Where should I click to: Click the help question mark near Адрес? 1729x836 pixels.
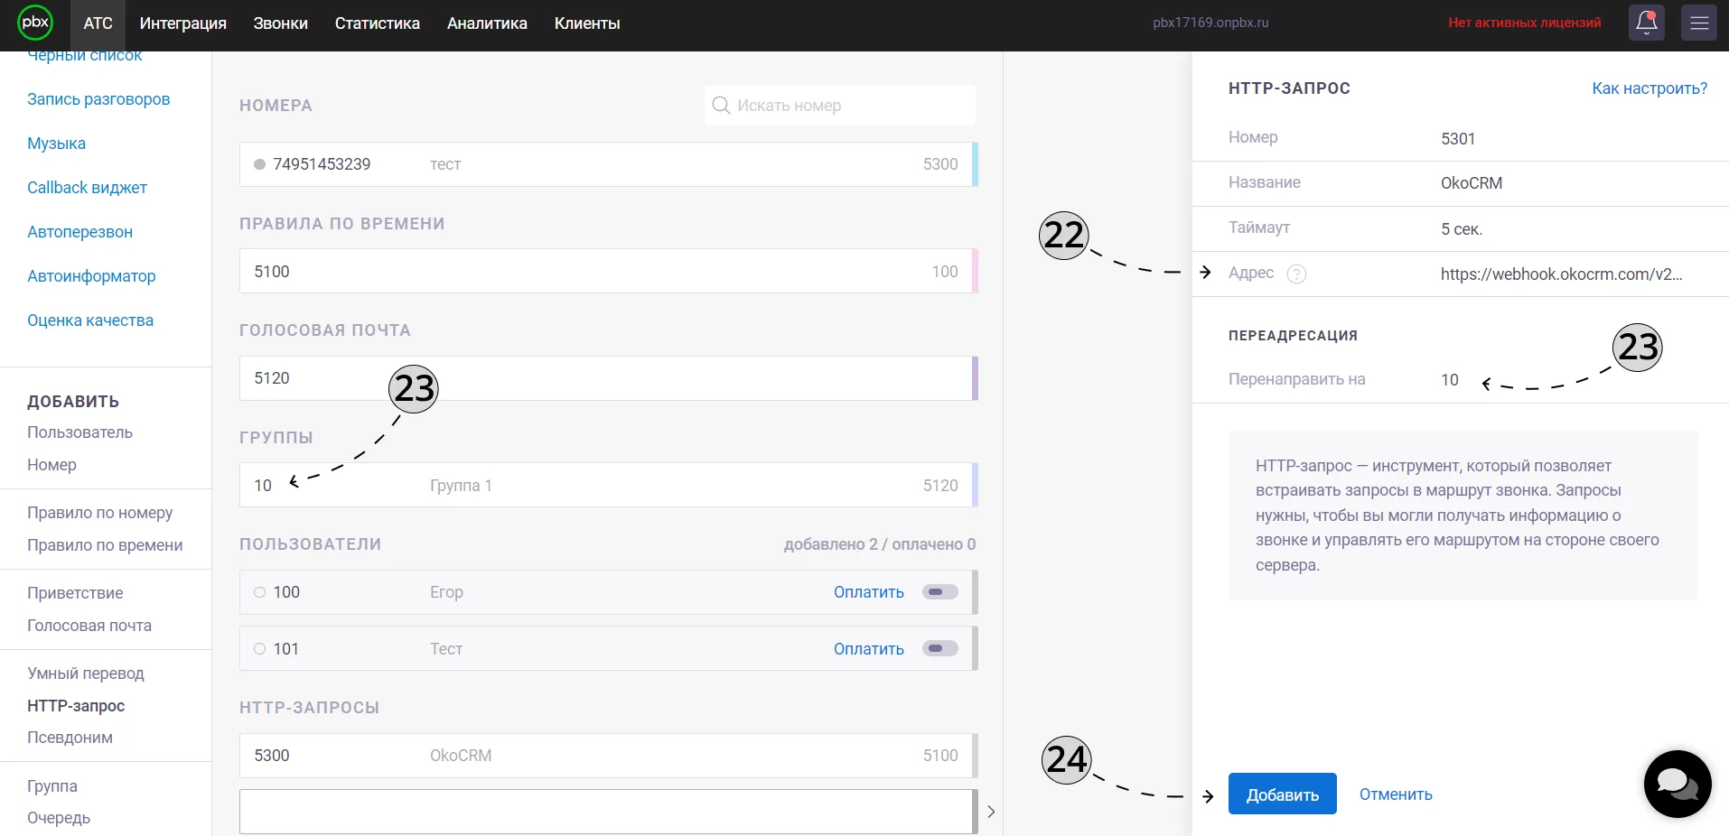click(1296, 274)
